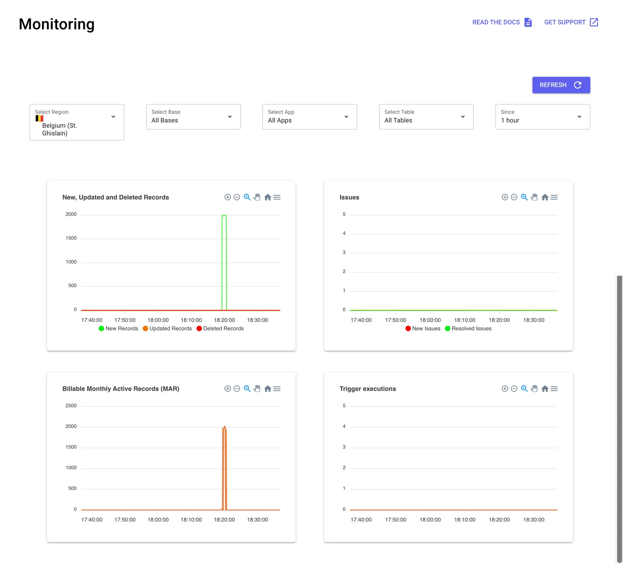This screenshot has width=623, height=564.
Task: Open the Billable MAR chart menu
Action: point(277,389)
